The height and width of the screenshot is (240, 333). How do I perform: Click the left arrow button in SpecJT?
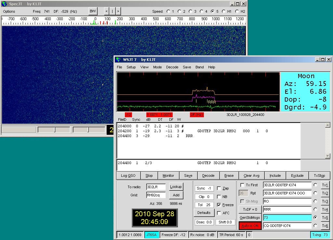click(106, 11)
